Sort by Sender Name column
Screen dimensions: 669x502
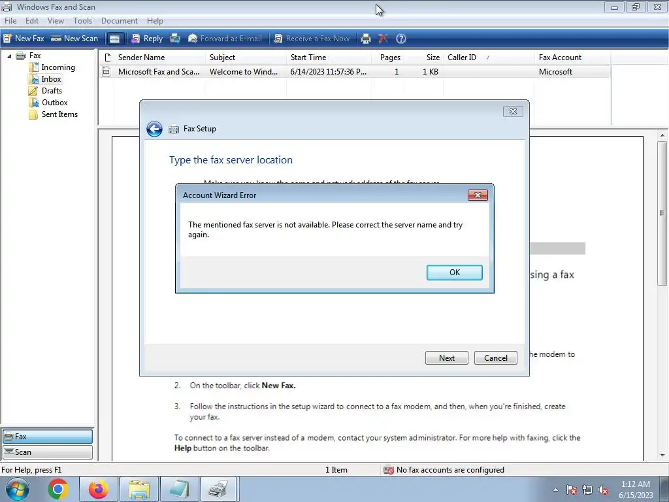tap(159, 58)
